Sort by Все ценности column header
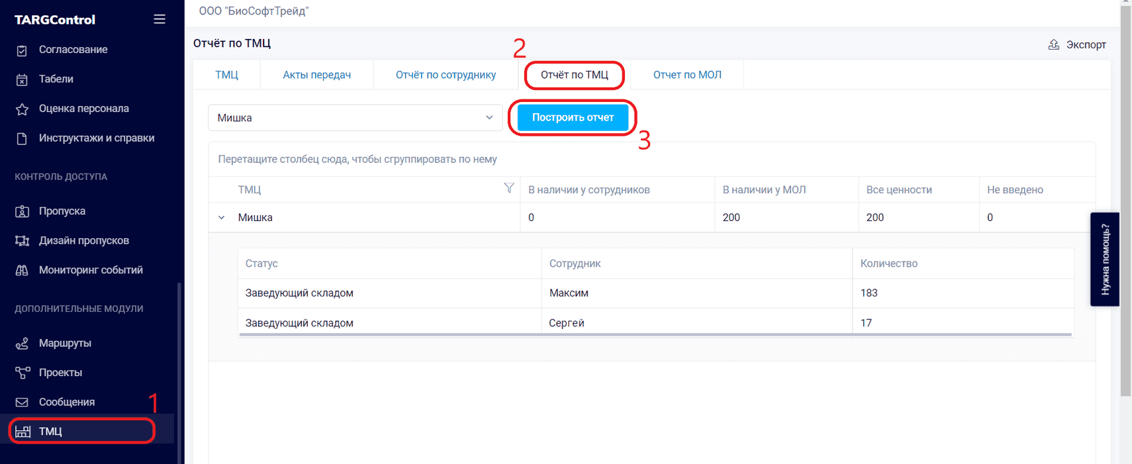Image resolution: width=1132 pixels, height=464 pixels. click(x=898, y=190)
